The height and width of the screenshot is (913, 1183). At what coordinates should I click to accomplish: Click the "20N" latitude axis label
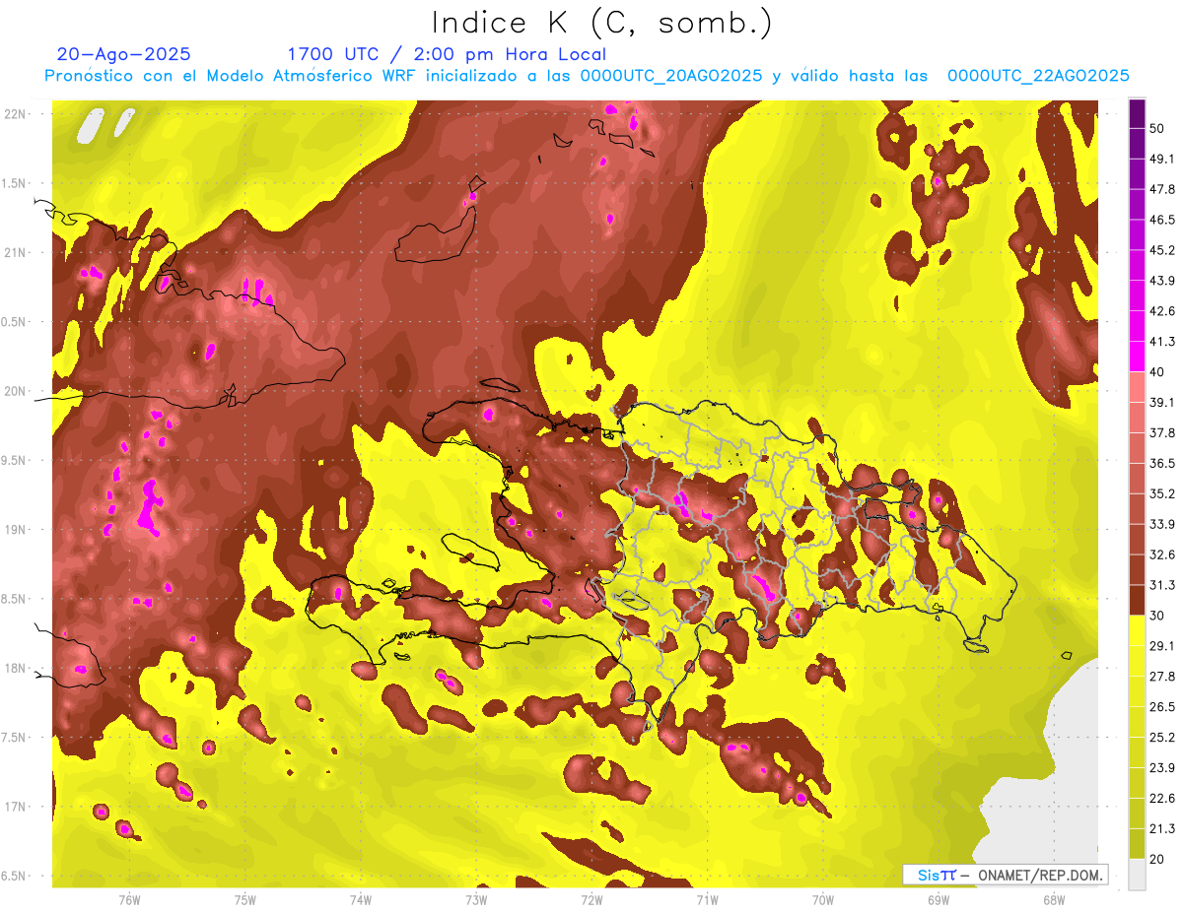(16, 391)
